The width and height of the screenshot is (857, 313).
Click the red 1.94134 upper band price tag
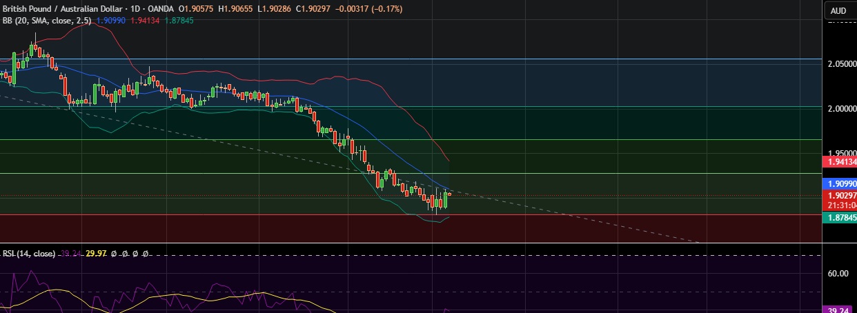pos(840,162)
